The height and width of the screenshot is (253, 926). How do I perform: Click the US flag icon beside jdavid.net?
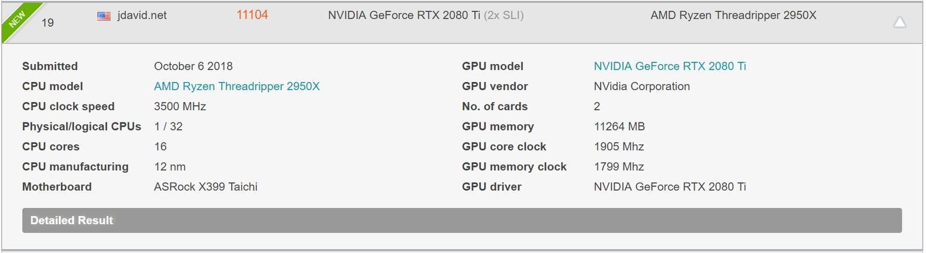(104, 16)
